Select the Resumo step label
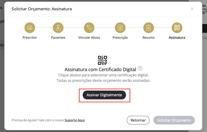The image size is (207, 132). tap(149, 37)
